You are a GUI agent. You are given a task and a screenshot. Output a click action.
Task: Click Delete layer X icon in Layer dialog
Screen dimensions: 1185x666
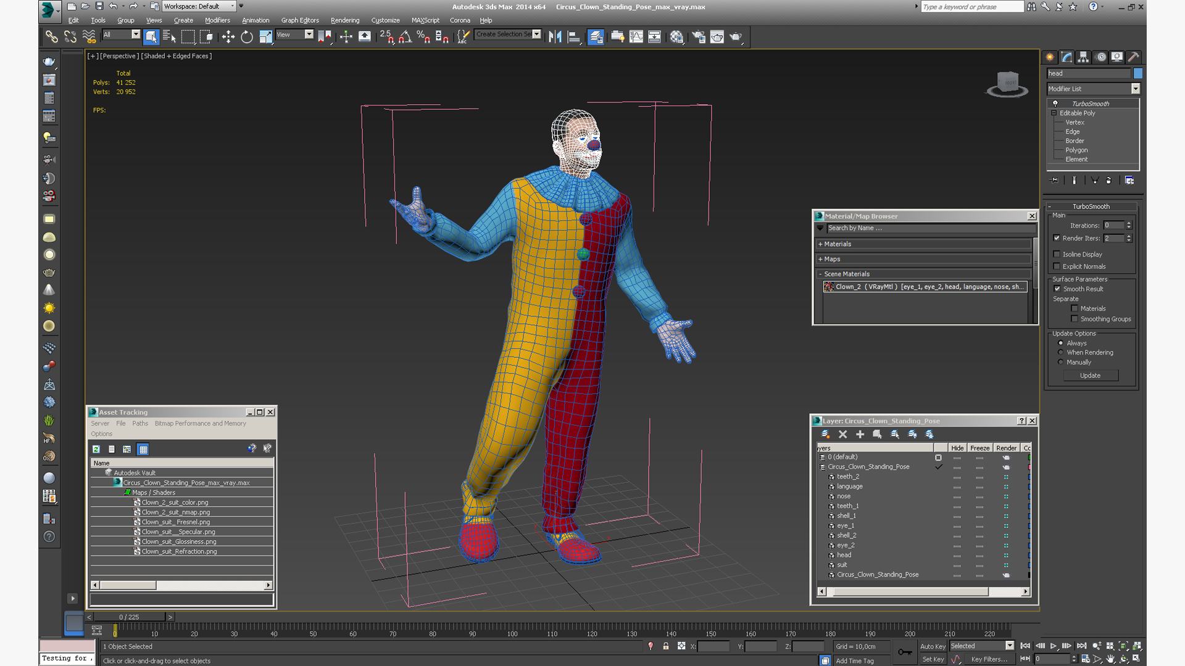click(x=842, y=435)
